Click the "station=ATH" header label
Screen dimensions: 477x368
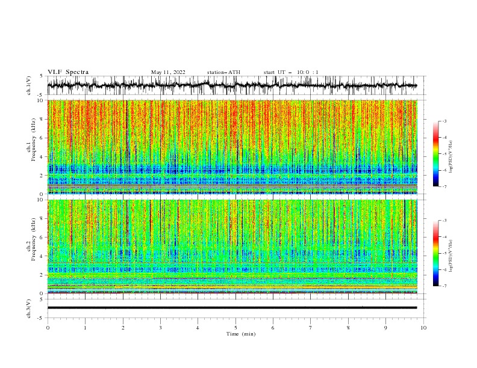[223, 72]
